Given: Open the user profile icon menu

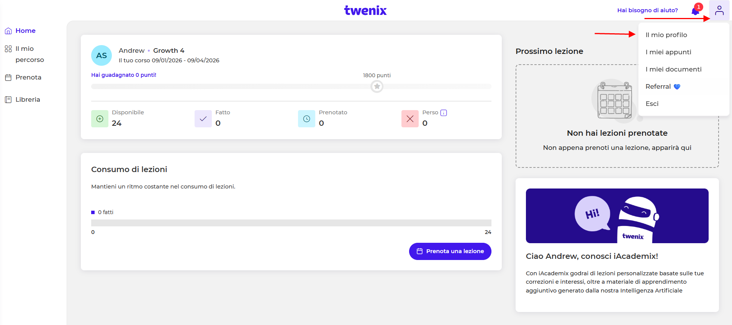Looking at the screenshot, I should [719, 10].
